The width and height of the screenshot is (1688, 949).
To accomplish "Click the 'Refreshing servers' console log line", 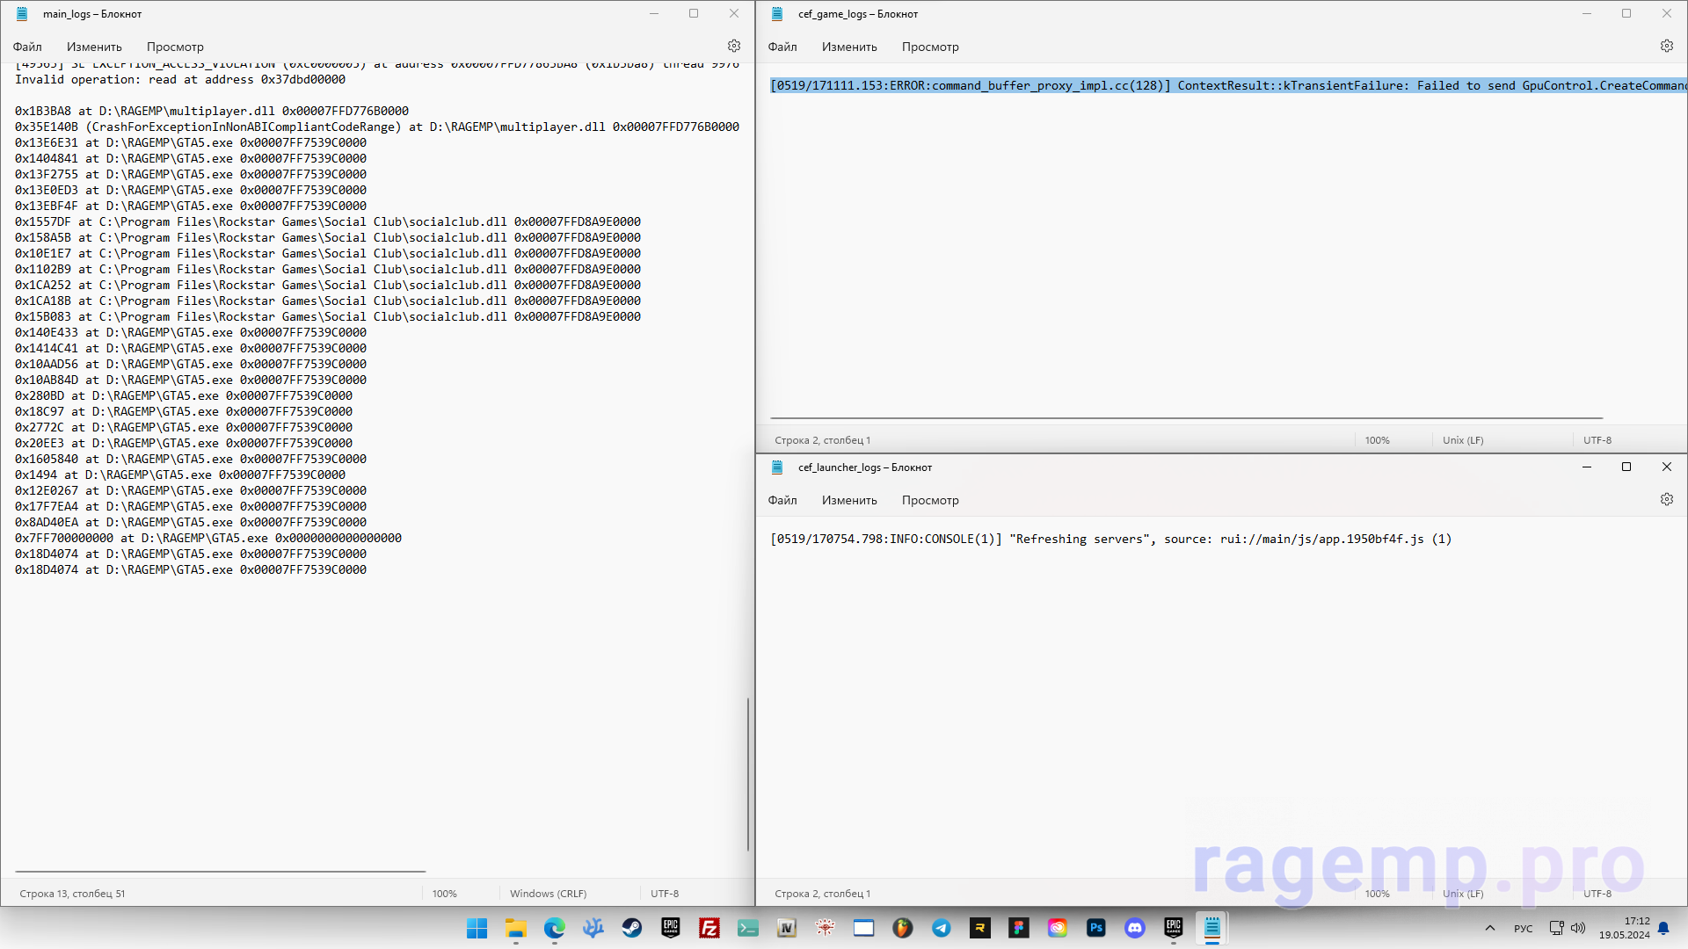I will tap(1111, 539).
